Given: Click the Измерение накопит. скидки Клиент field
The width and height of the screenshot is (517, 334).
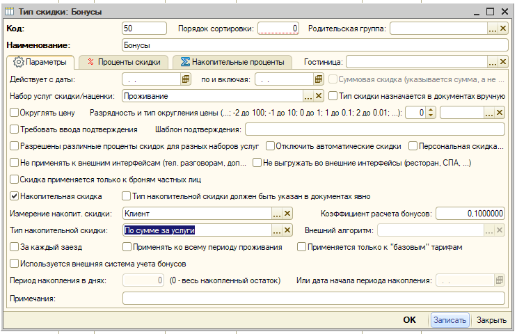Looking at the screenshot, I should pyautogui.click(x=197, y=214).
